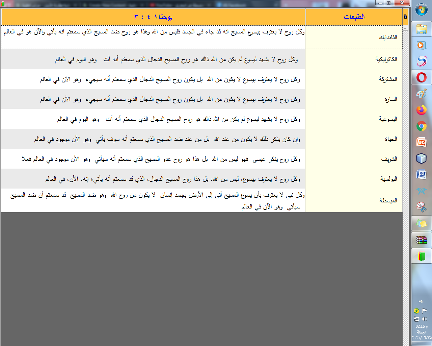Switch to the WinRAR taskbar window
Viewport: 432px width, 346px height.
click(x=422, y=240)
